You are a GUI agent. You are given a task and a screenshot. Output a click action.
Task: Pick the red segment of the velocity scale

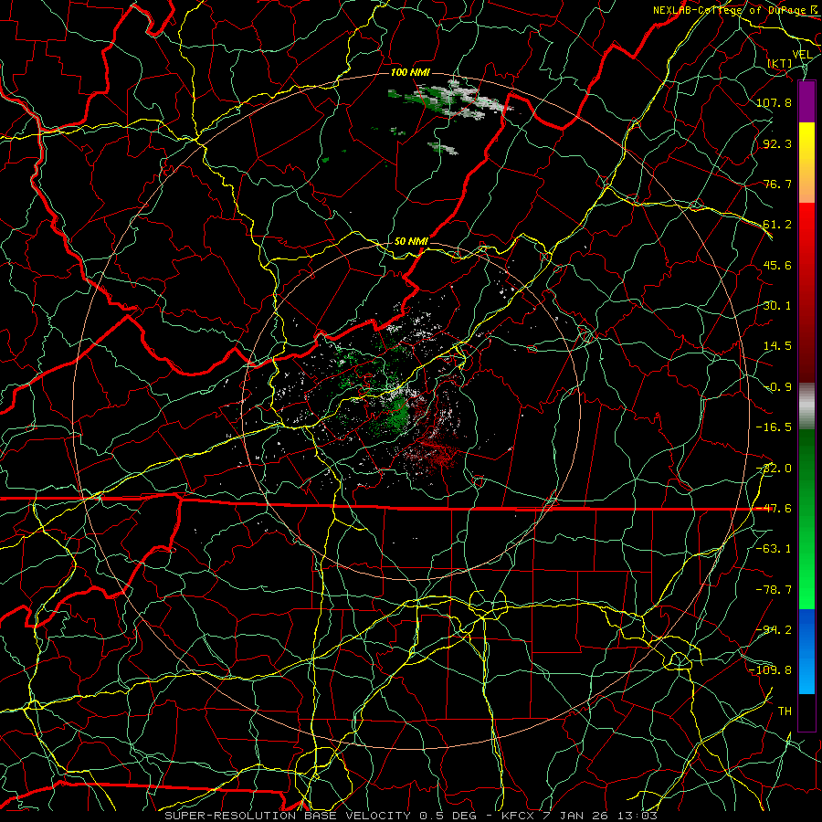point(806,292)
